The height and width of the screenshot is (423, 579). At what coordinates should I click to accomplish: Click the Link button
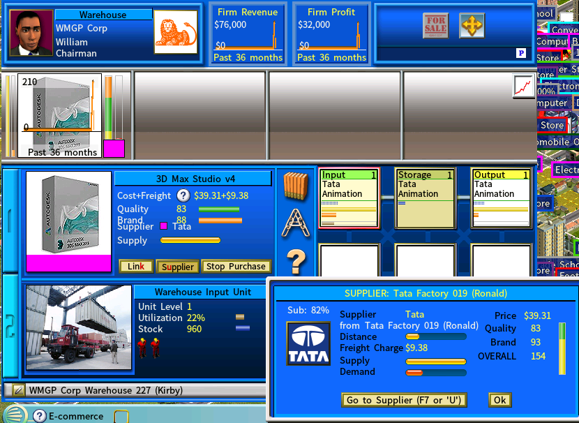pos(136,267)
